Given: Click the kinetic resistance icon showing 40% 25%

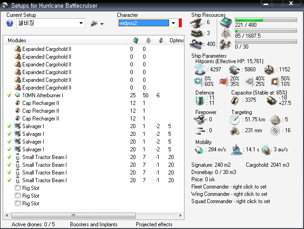Looking at the screenshot, I should click(249, 81).
